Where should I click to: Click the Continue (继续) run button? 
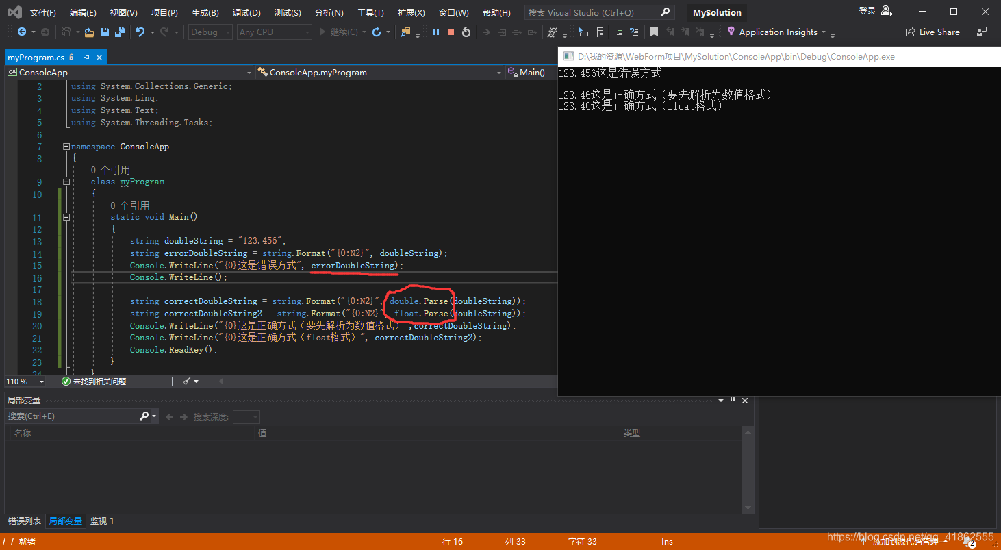[x=338, y=32]
